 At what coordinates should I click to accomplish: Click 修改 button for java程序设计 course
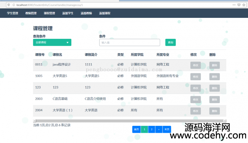195,65
